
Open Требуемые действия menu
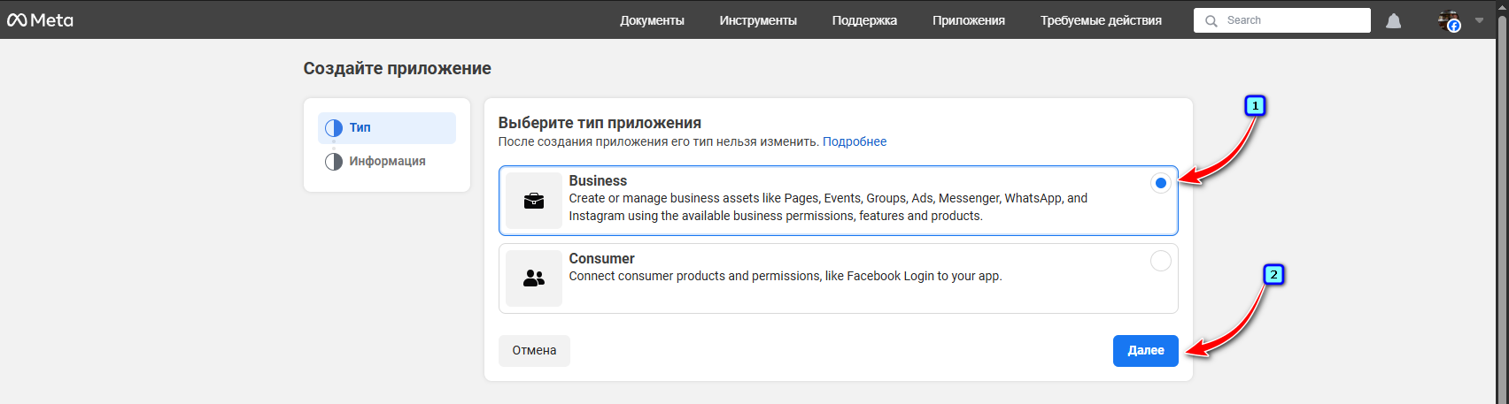point(1101,20)
